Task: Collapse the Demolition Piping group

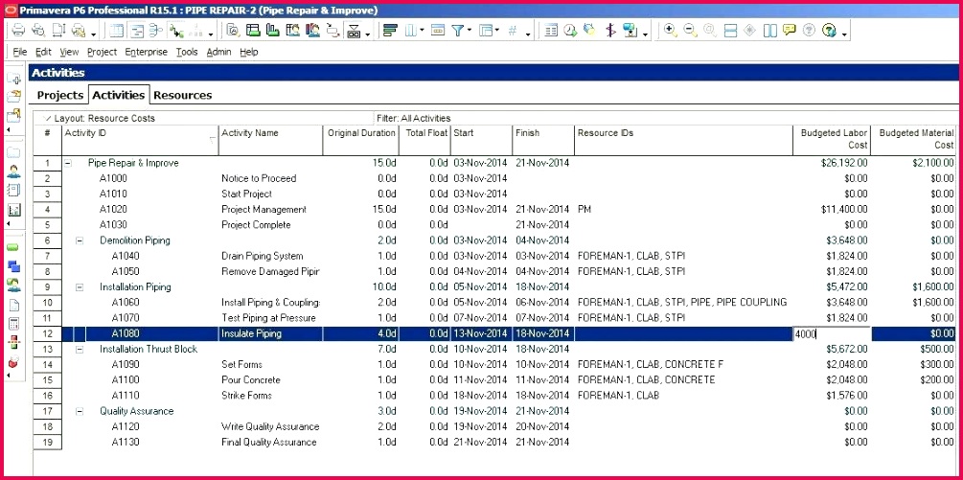Action: (x=80, y=240)
